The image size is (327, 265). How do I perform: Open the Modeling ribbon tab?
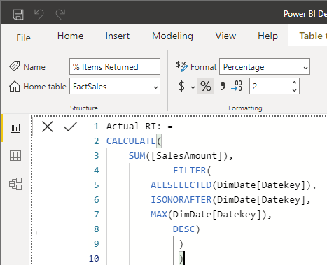click(x=172, y=36)
